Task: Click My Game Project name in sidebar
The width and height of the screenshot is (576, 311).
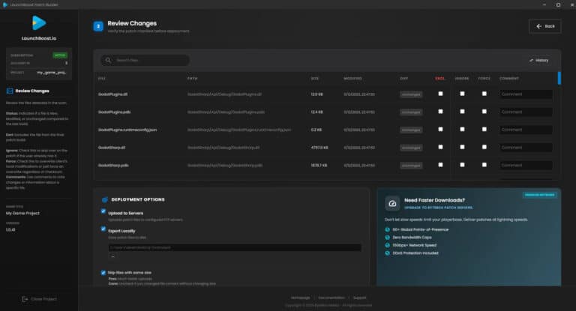Action: pos(22,214)
